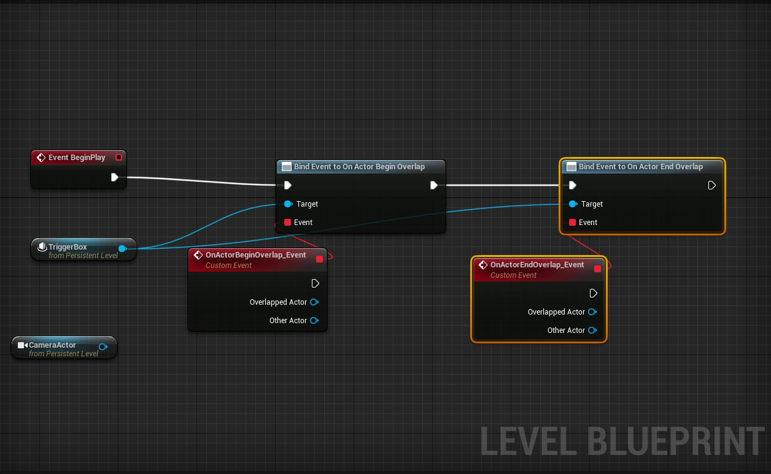Viewport: 771px width, 474px height.
Task: Select the Bind Event to On Actor Begin Overlap header
Action: tap(360, 166)
